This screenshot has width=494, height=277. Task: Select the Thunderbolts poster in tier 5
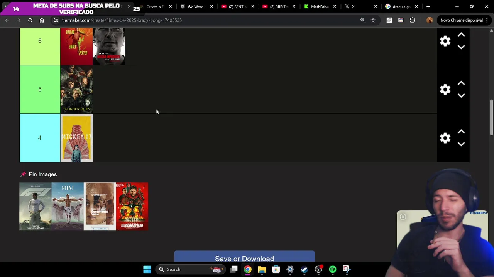(x=76, y=89)
